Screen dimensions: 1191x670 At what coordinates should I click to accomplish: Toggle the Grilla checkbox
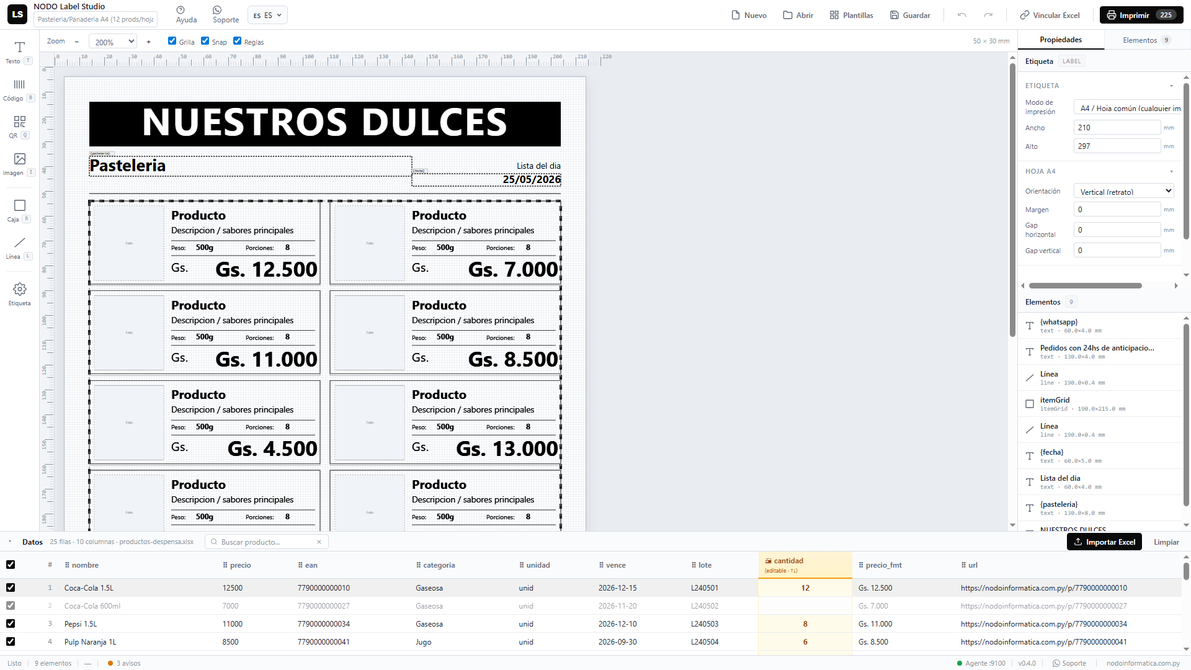pos(172,41)
